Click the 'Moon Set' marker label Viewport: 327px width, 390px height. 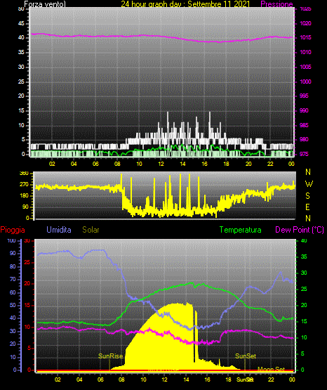[x=271, y=369]
